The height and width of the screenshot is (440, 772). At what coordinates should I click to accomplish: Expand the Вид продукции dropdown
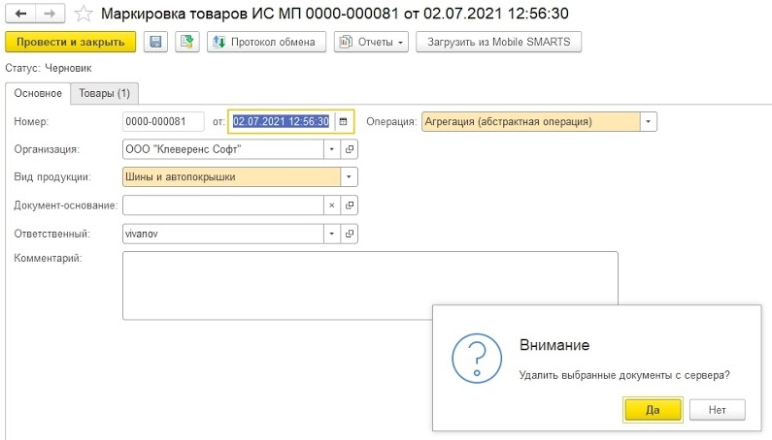pos(349,177)
